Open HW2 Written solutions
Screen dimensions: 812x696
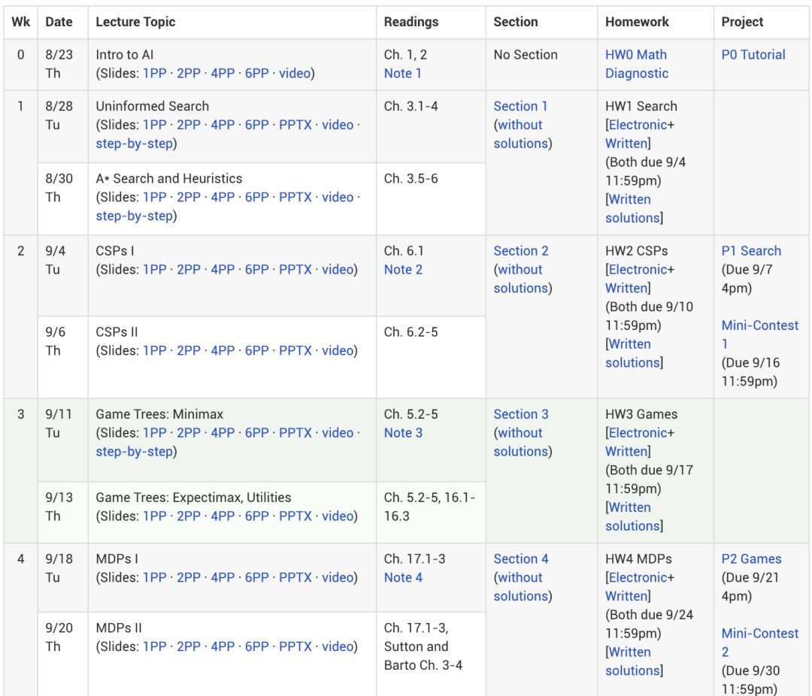(632, 353)
